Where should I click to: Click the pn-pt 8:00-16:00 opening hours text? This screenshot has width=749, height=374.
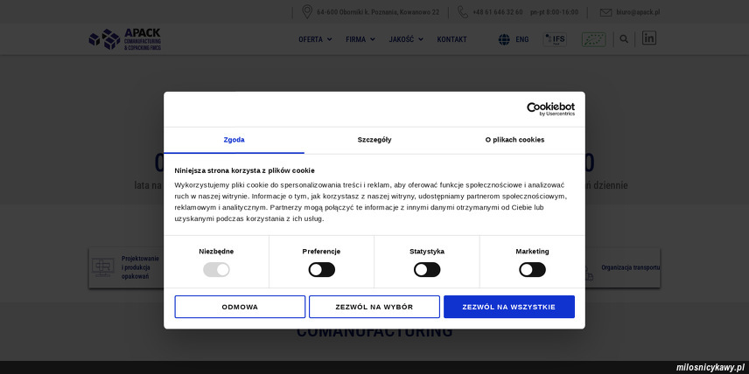(x=554, y=12)
